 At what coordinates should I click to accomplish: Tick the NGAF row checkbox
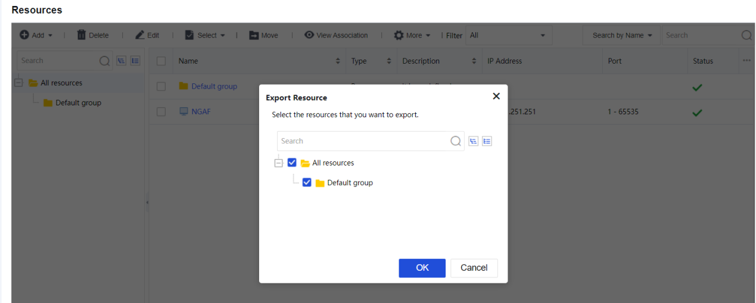pyautogui.click(x=161, y=112)
